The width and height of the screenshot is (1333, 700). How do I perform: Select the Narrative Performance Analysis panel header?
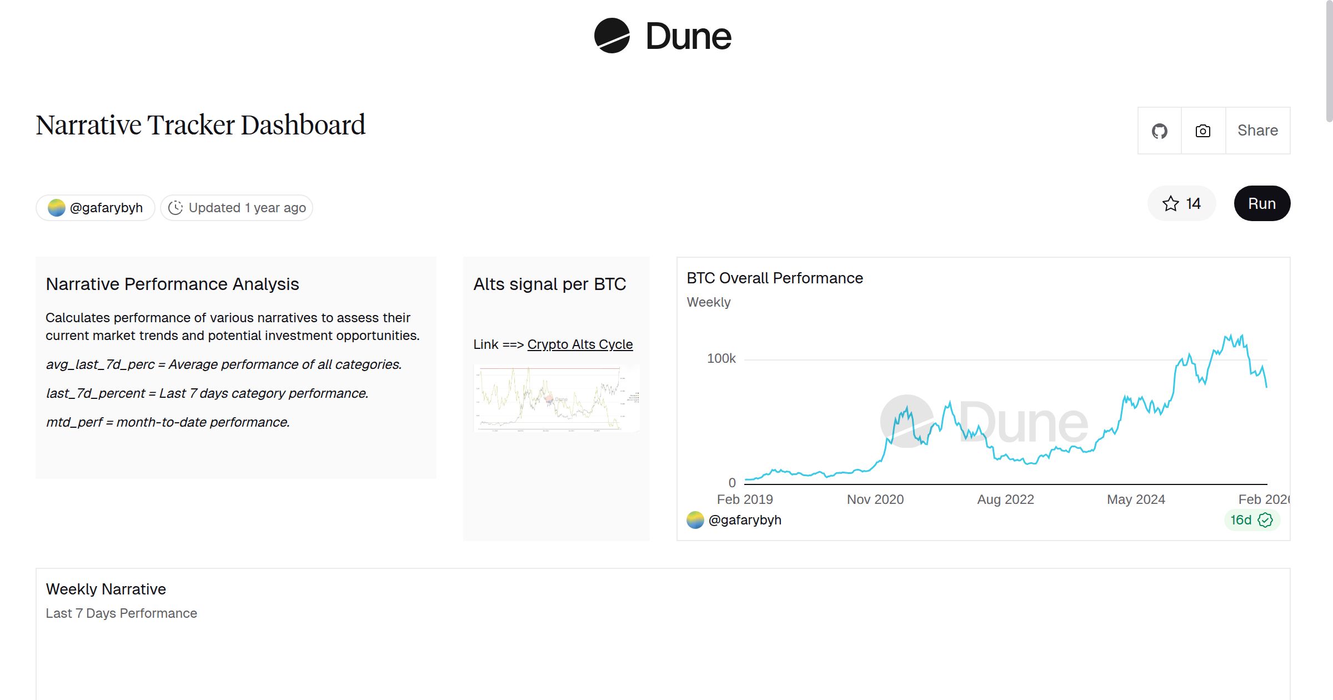(x=172, y=284)
